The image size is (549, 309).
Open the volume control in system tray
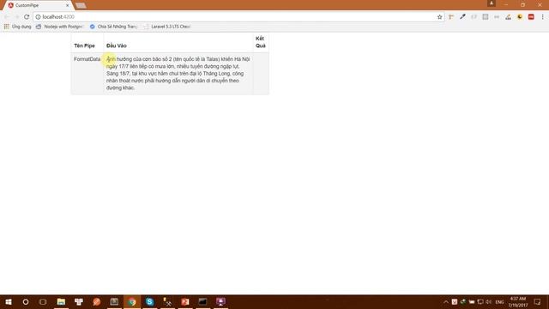click(x=488, y=302)
